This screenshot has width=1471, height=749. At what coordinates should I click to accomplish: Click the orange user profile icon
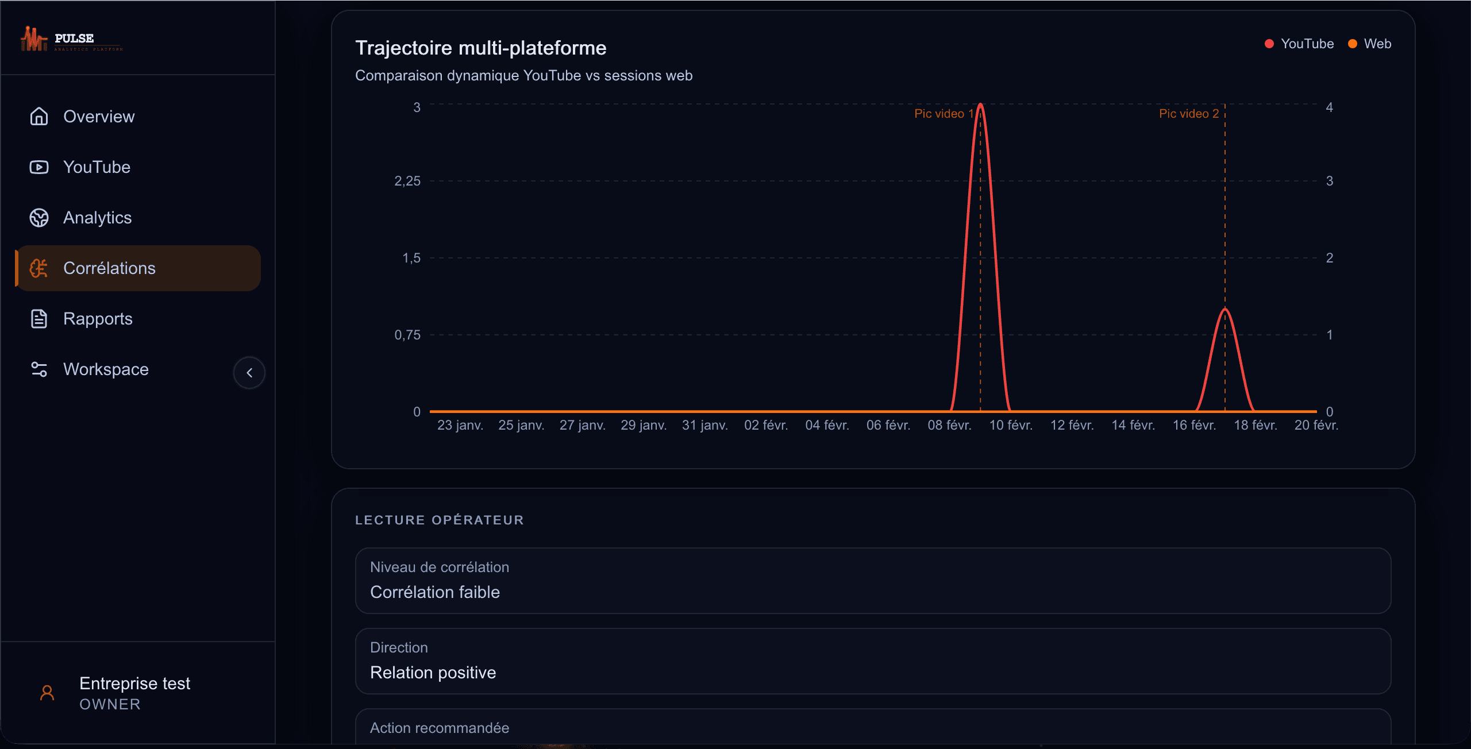tap(47, 693)
